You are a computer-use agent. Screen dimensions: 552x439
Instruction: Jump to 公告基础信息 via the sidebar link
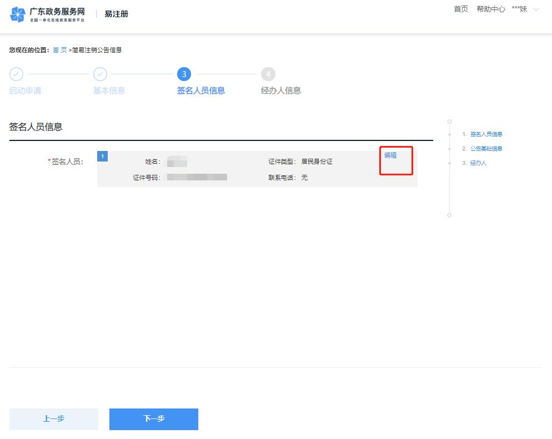(486, 148)
